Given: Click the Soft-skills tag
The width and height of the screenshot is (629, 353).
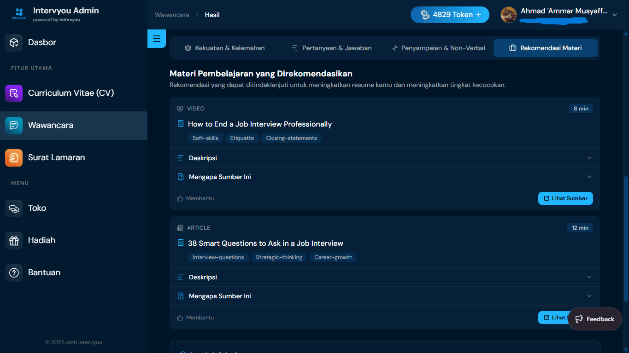Looking at the screenshot, I should tap(206, 138).
